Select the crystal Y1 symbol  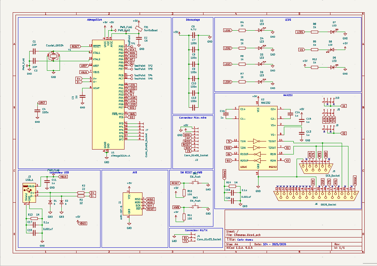pos(53,56)
